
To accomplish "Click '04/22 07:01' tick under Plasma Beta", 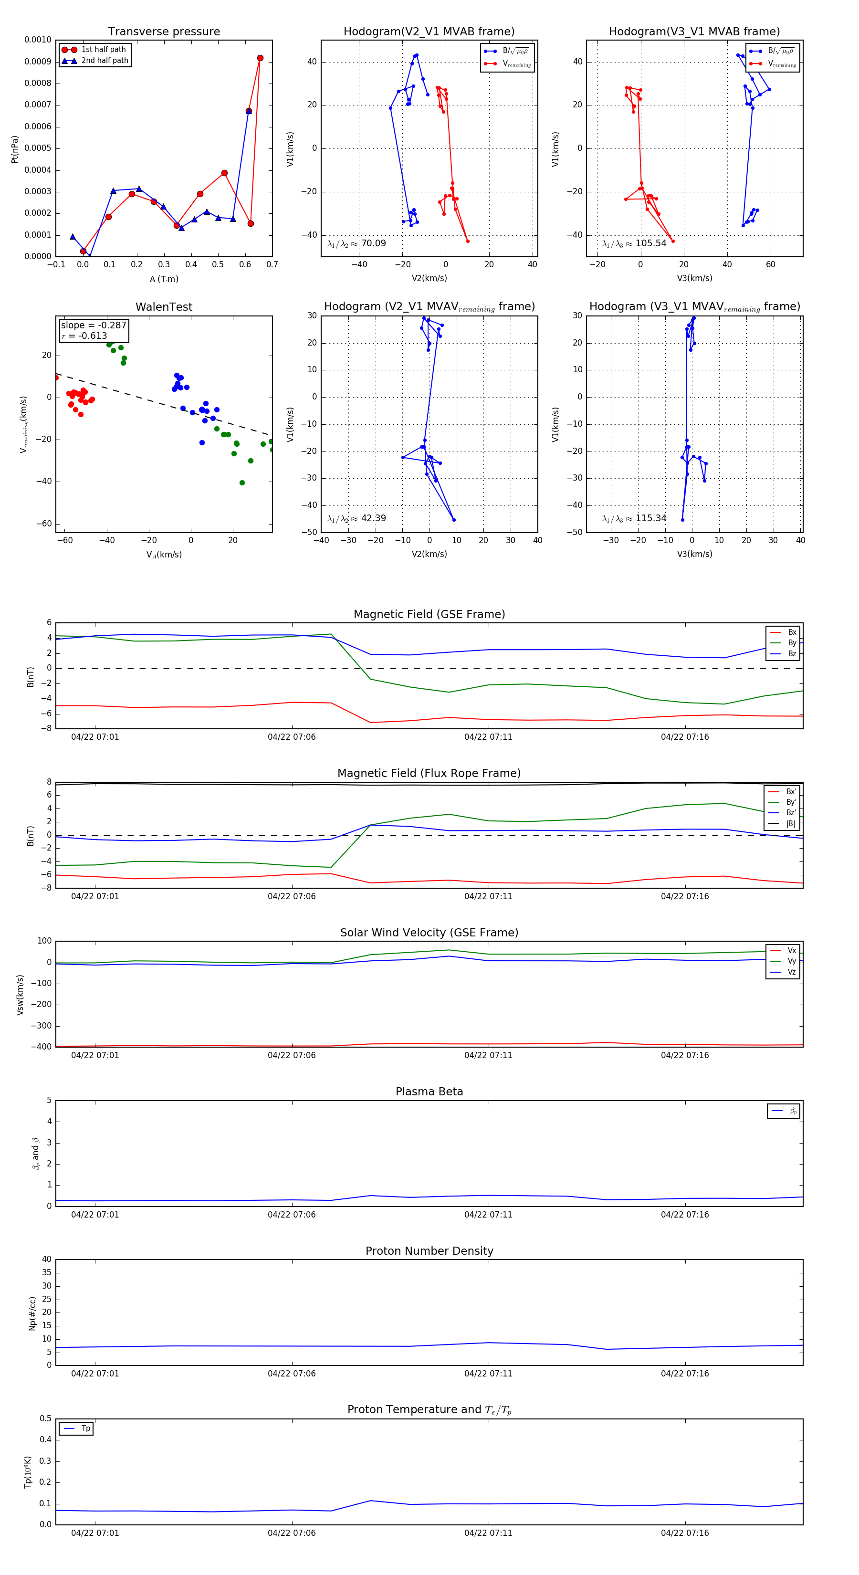I will [x=95, y=1215].
